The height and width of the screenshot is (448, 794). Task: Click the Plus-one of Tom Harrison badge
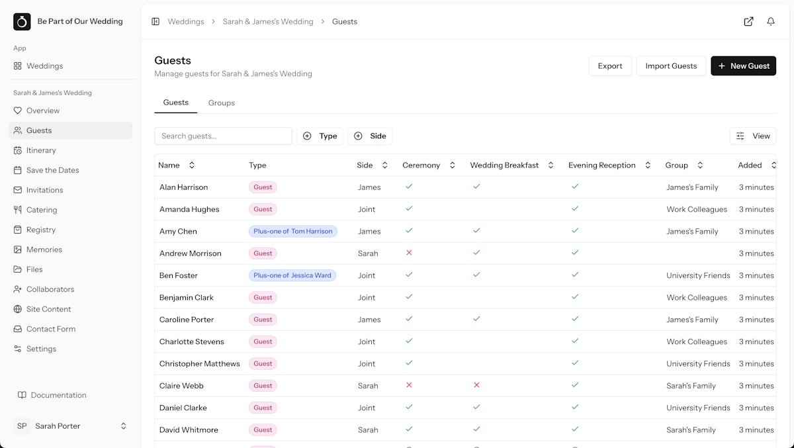293,232
